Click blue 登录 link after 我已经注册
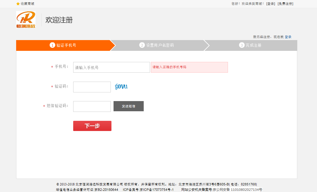 point(288,37)
